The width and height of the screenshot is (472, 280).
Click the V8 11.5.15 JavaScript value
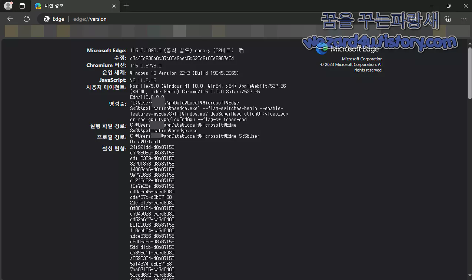[143, 80]
